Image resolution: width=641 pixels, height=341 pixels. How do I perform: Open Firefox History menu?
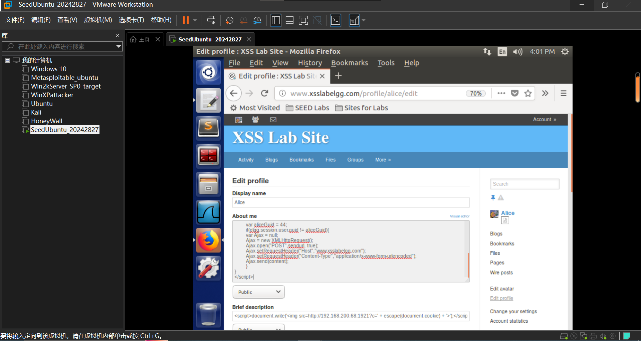(x=310, y=63)
